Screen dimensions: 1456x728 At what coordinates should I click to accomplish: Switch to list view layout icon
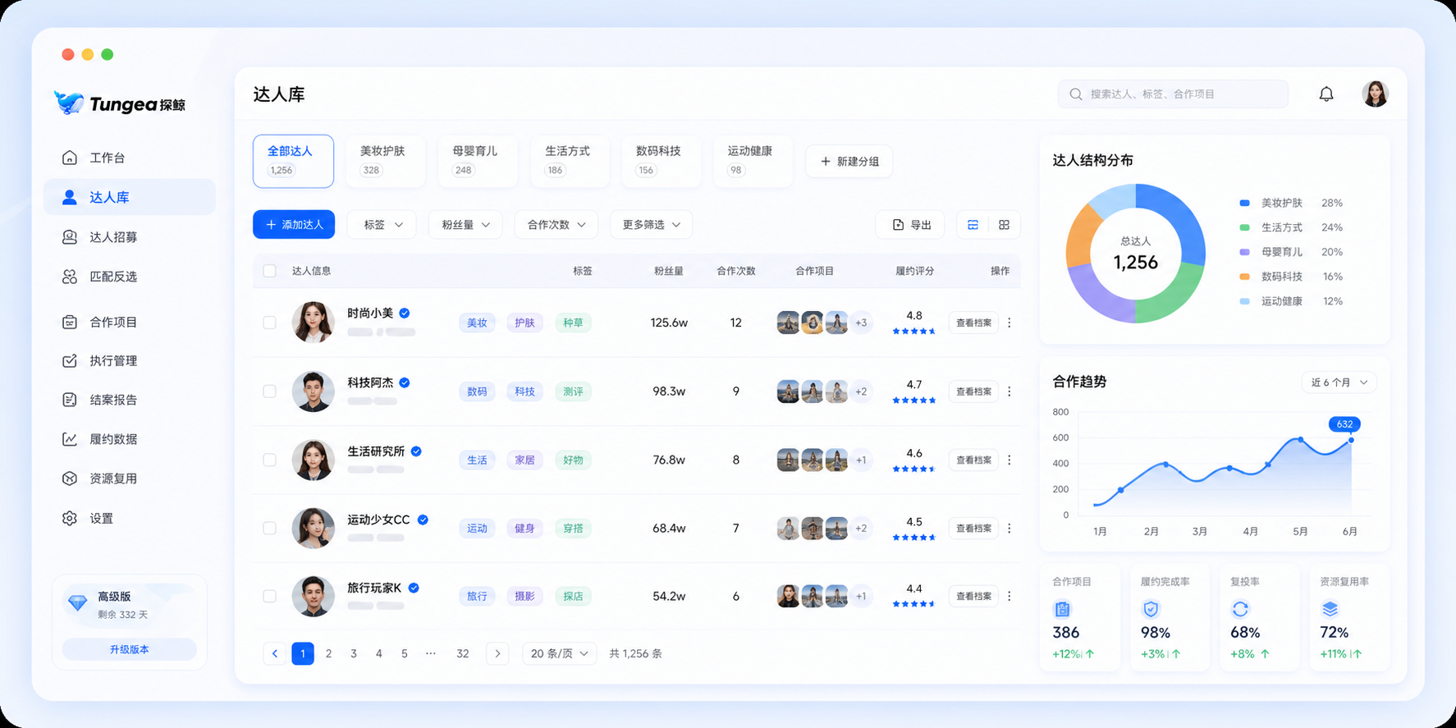pyautogui.click(x=973, y=225)
